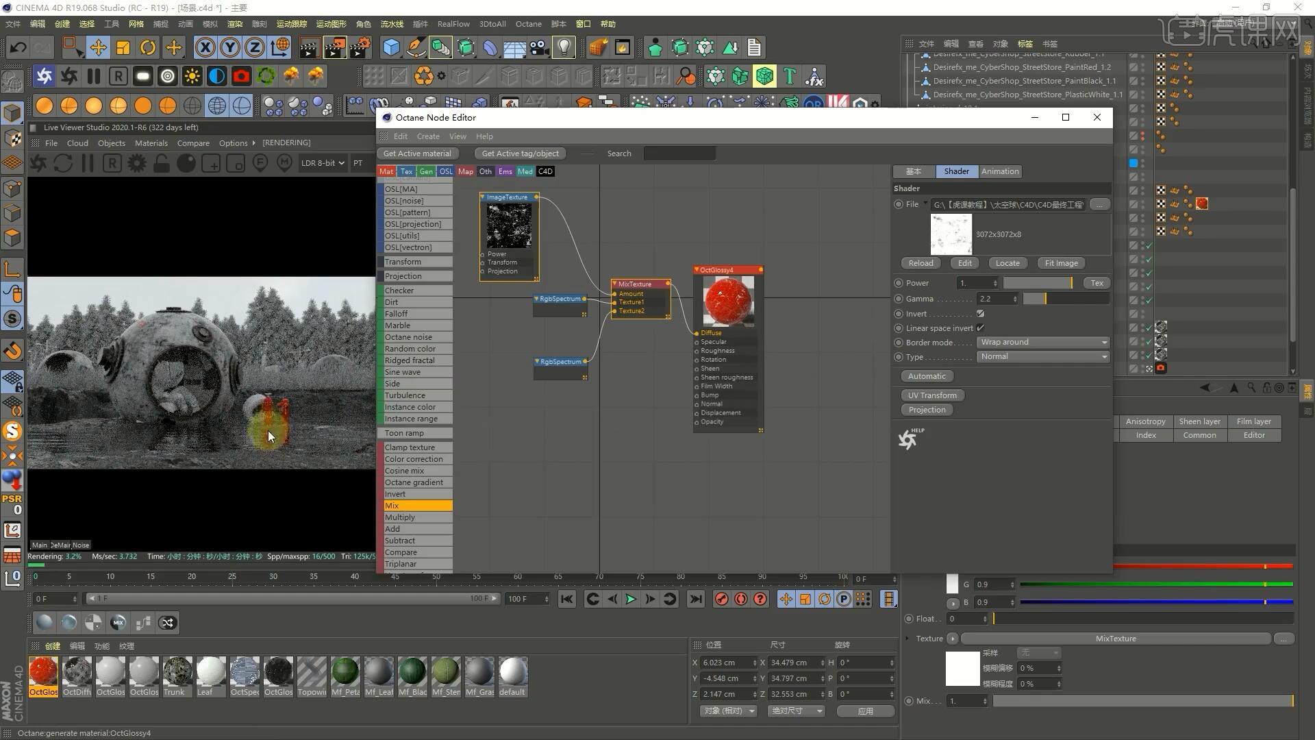Pause rendering in Live Viewer toolbar
This screenshot has height=740, width=1315.
click(x=88, y=163)
